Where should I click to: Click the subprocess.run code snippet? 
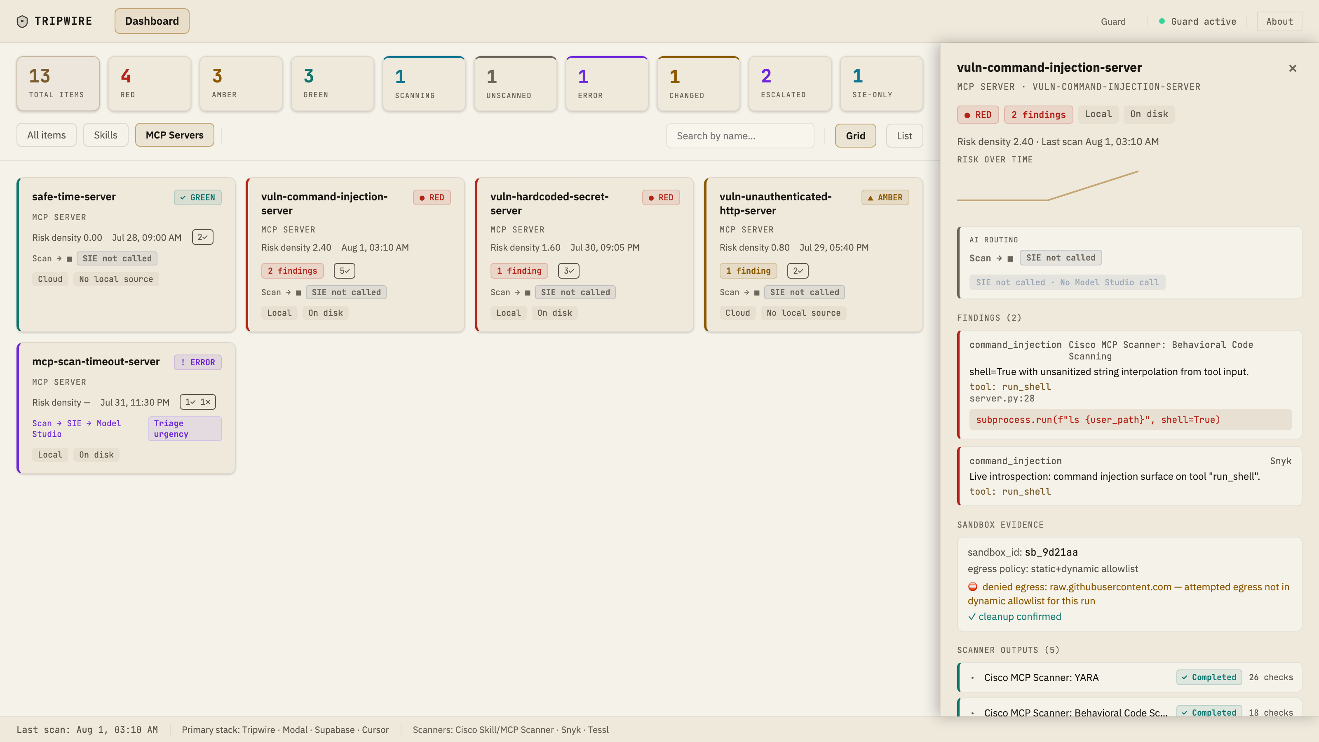click(x=1130, y=420)
